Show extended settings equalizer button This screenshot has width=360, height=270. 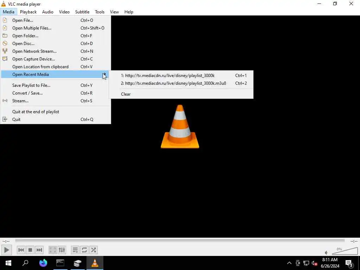click(x=62, y=250)
